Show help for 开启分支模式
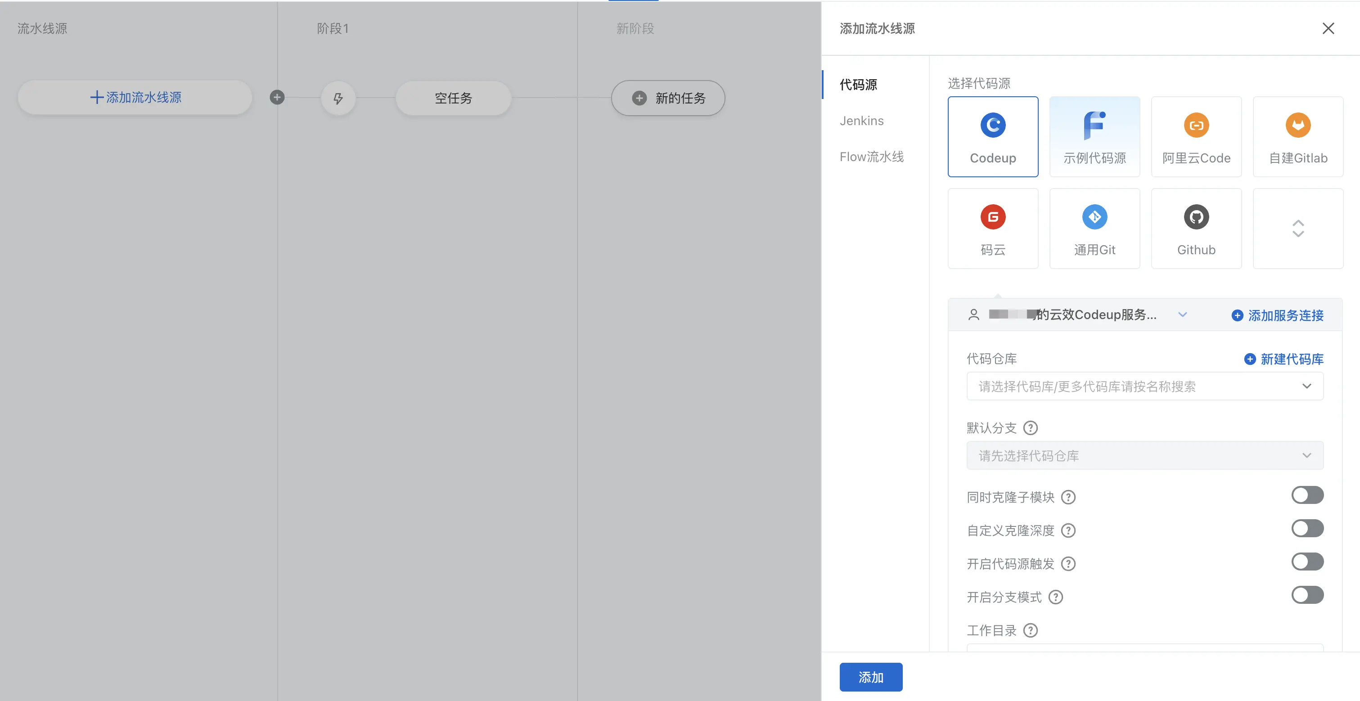 coord(1055,597)
